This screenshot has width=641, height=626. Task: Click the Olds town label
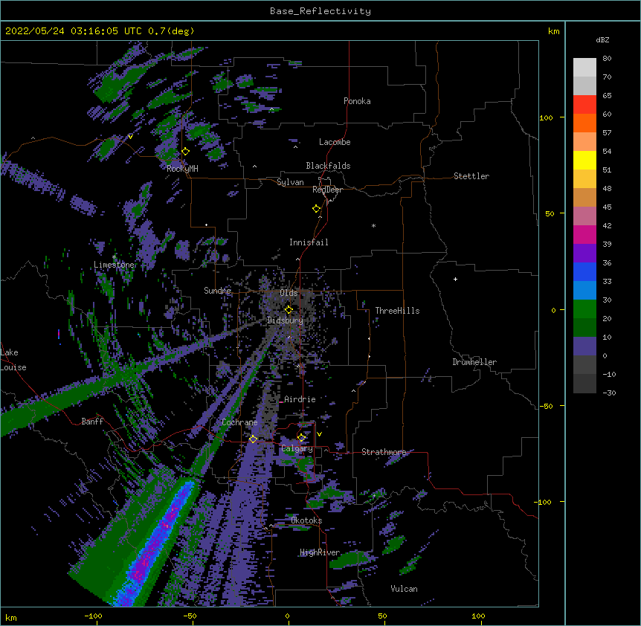(x=289, y=293)
